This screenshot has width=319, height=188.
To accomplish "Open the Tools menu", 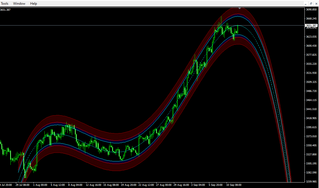I will coord(4,3).
